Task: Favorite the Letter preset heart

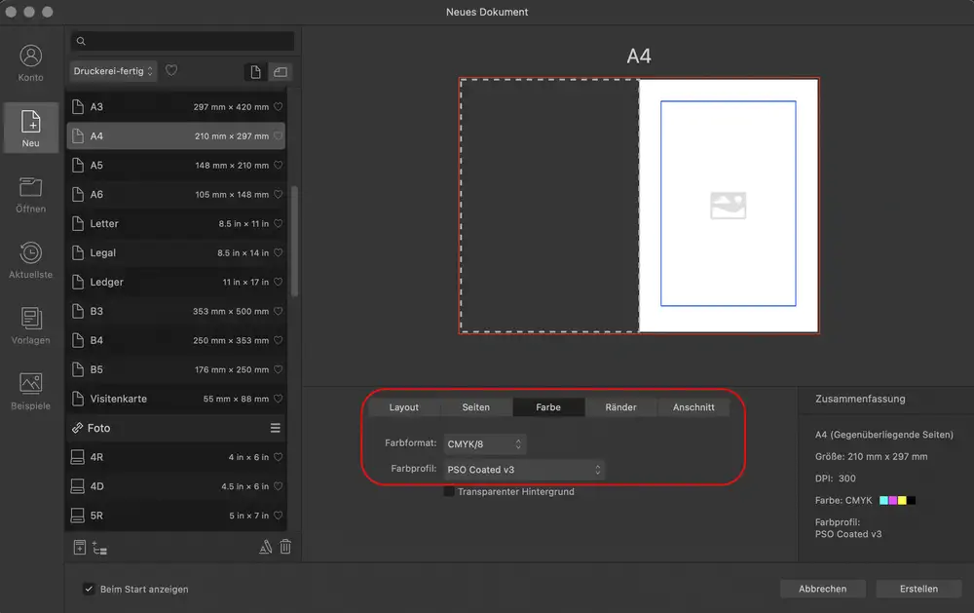Action: point(279,223)
